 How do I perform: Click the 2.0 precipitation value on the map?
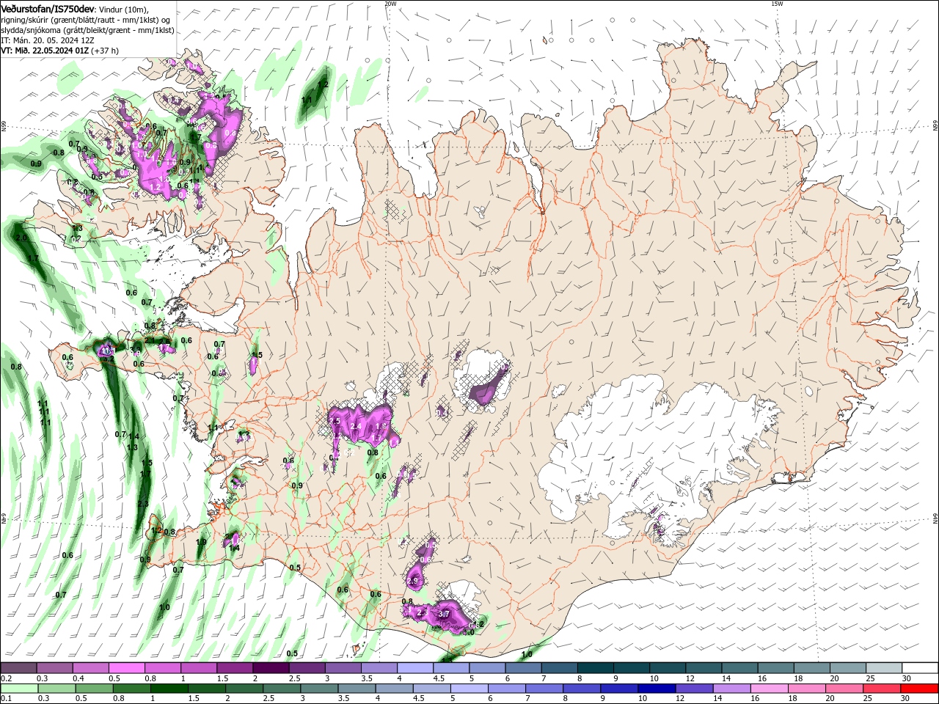(x=21, y=238)
